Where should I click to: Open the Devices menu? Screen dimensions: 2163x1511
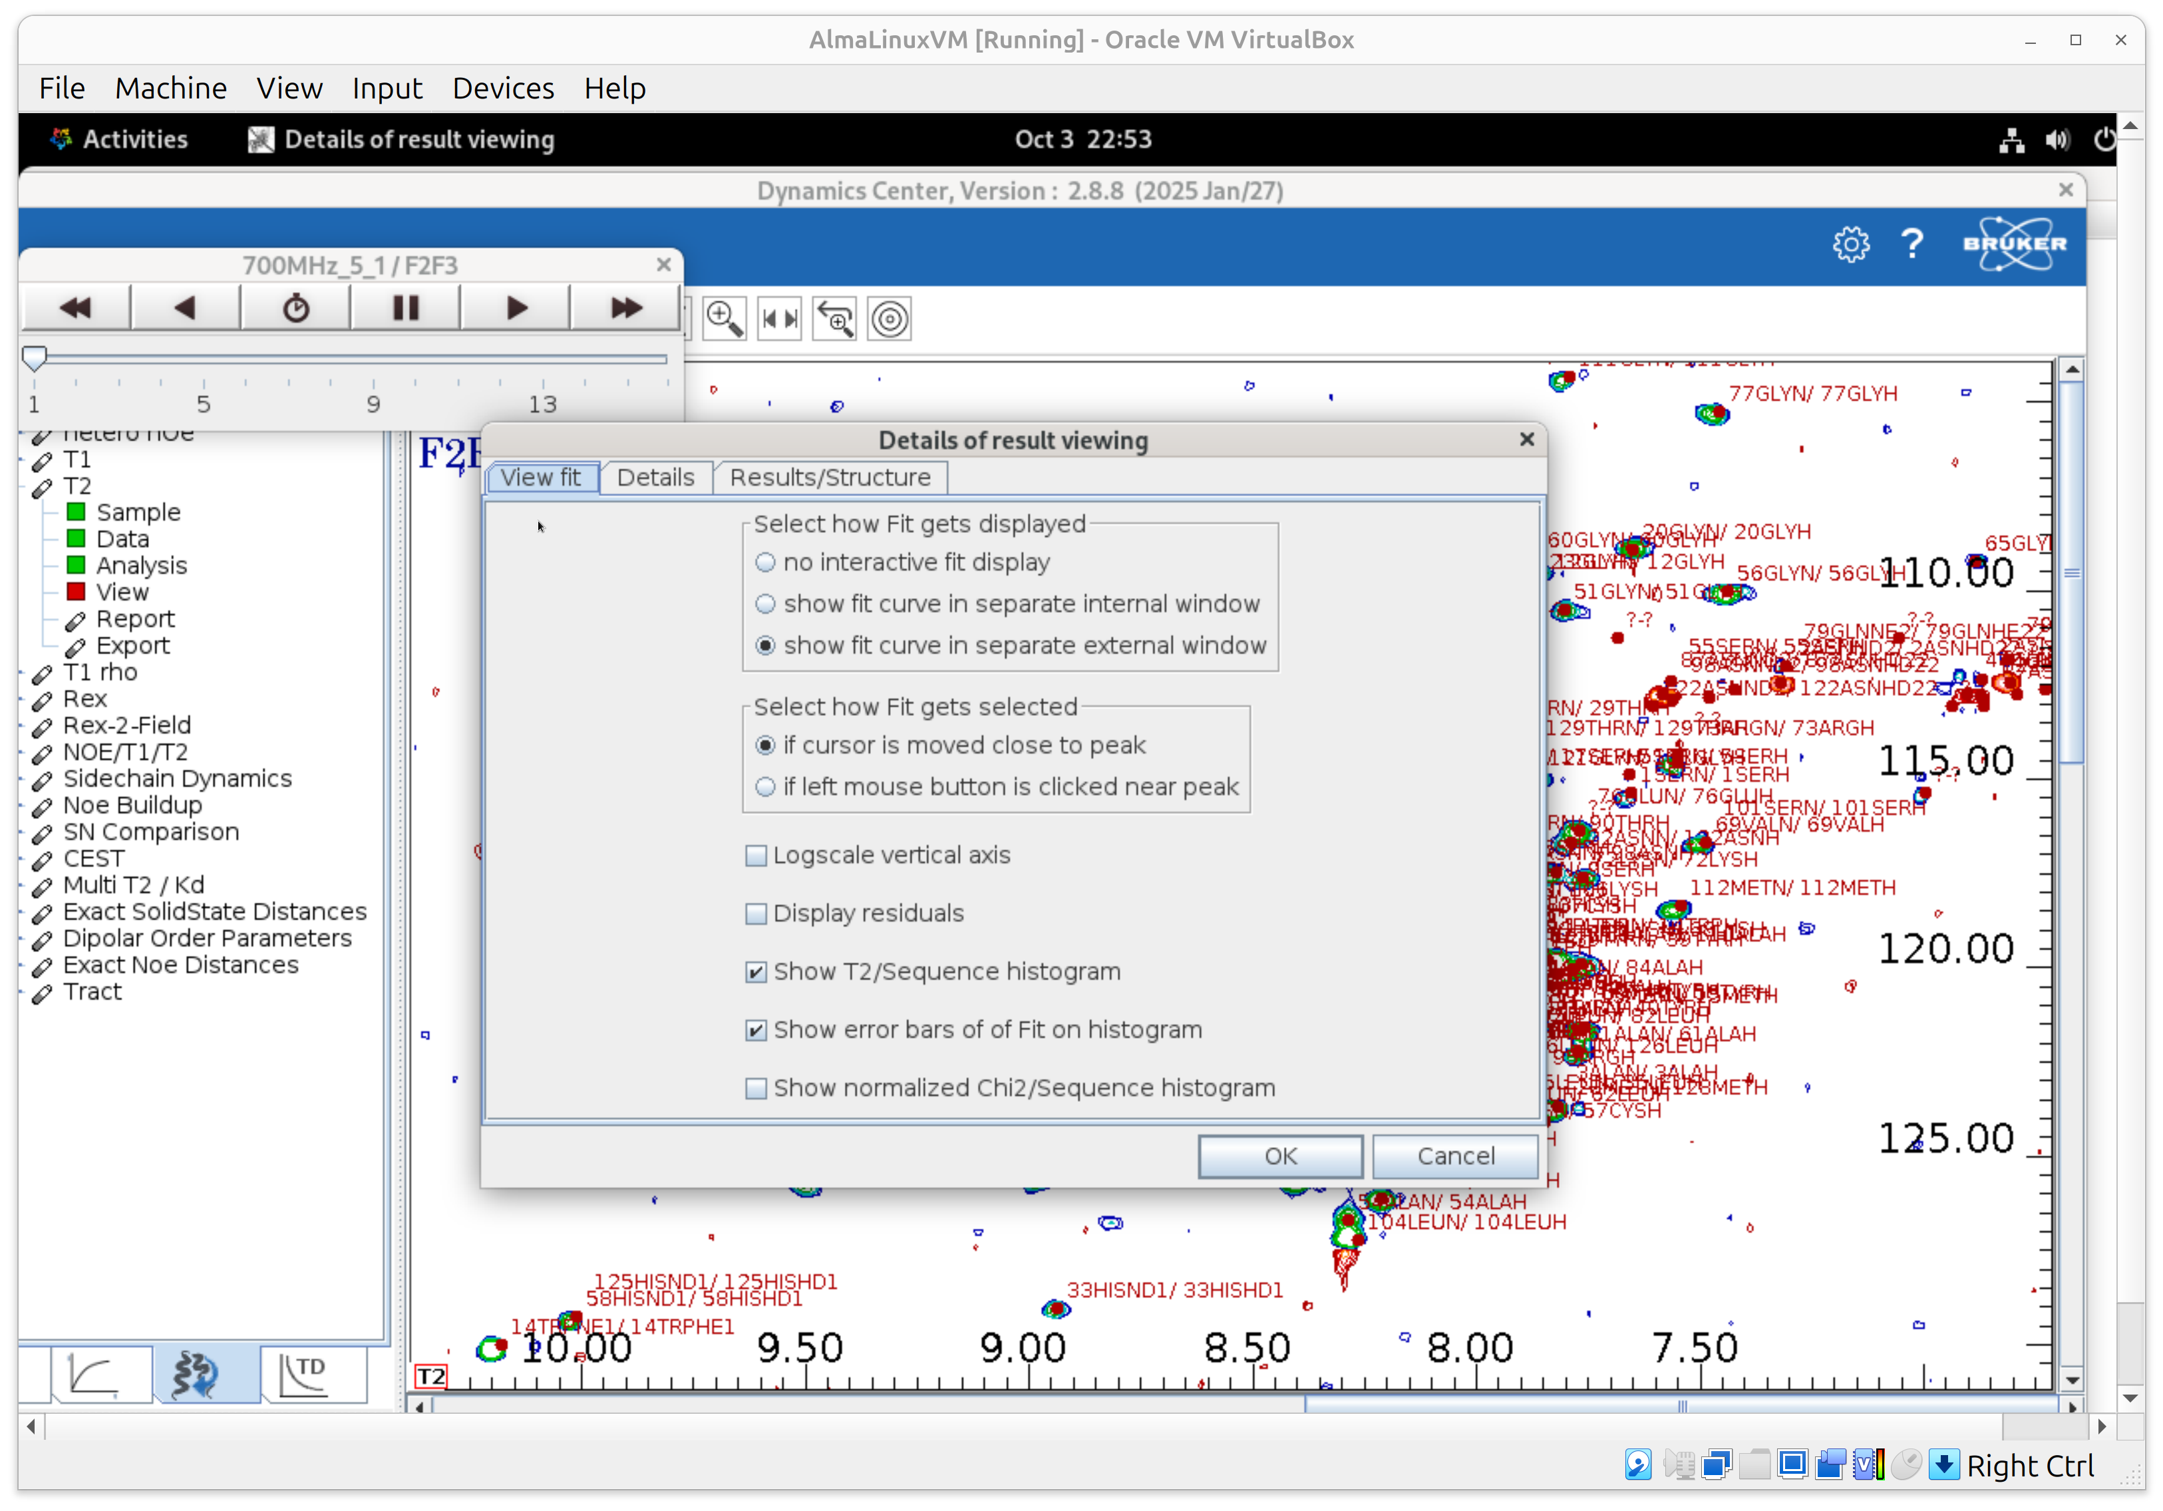(502, 88)
